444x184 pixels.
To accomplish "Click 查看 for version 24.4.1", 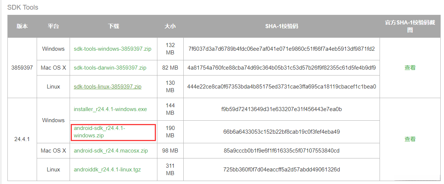I will 410,139.
